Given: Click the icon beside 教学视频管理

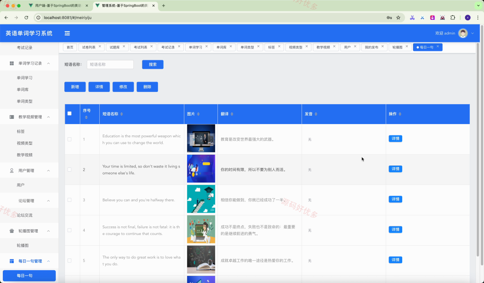Looking at the screenshot, I should 12,117.
